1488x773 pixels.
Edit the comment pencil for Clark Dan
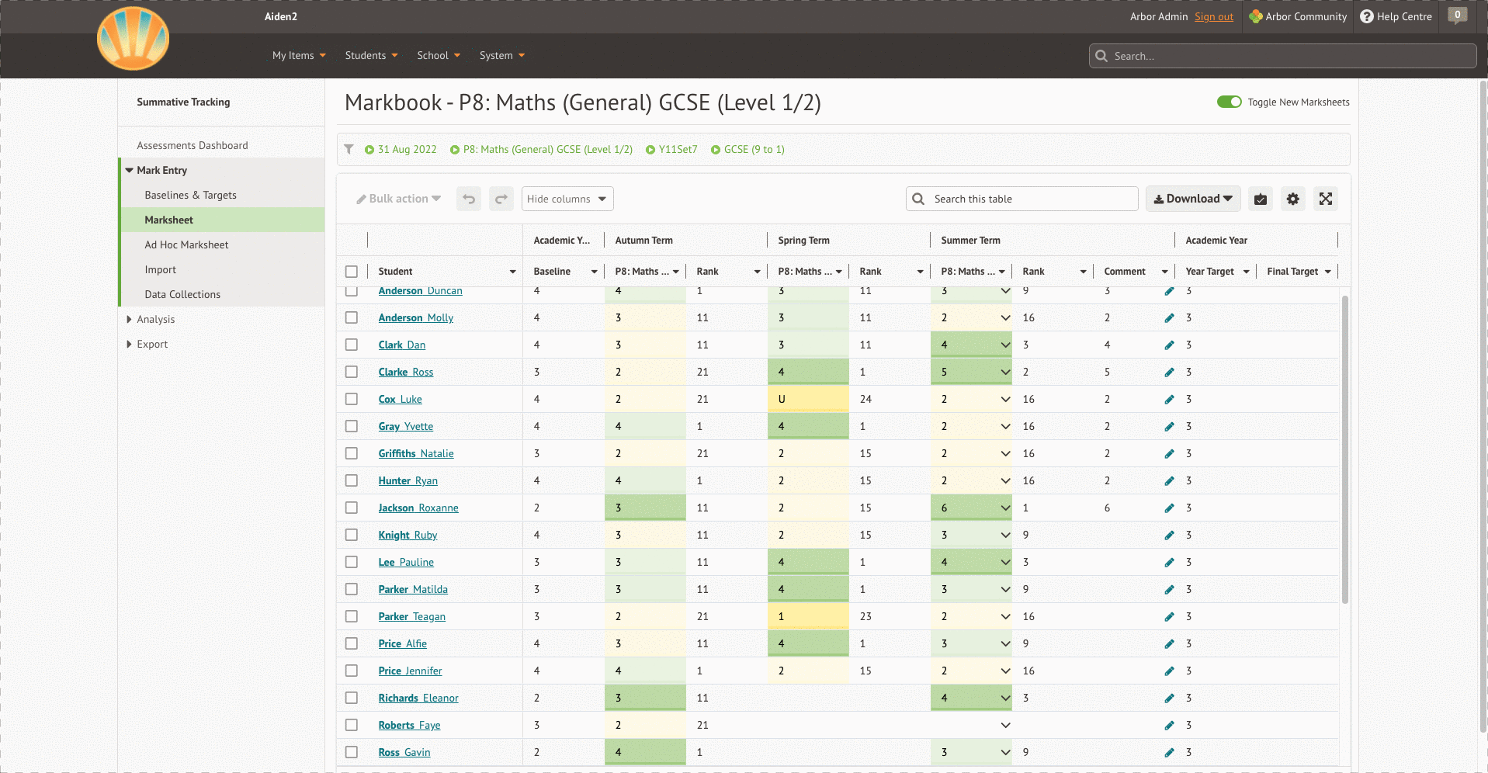click(1169, 345)
